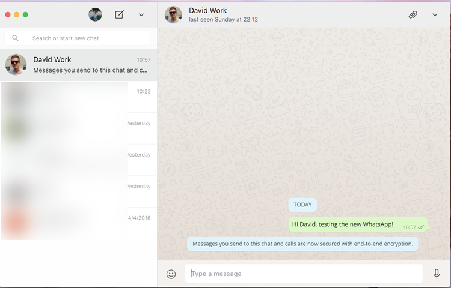This screenshot has width=451, height=288.
Task: Open the emoji picker smiley icon
Action: 171,274
